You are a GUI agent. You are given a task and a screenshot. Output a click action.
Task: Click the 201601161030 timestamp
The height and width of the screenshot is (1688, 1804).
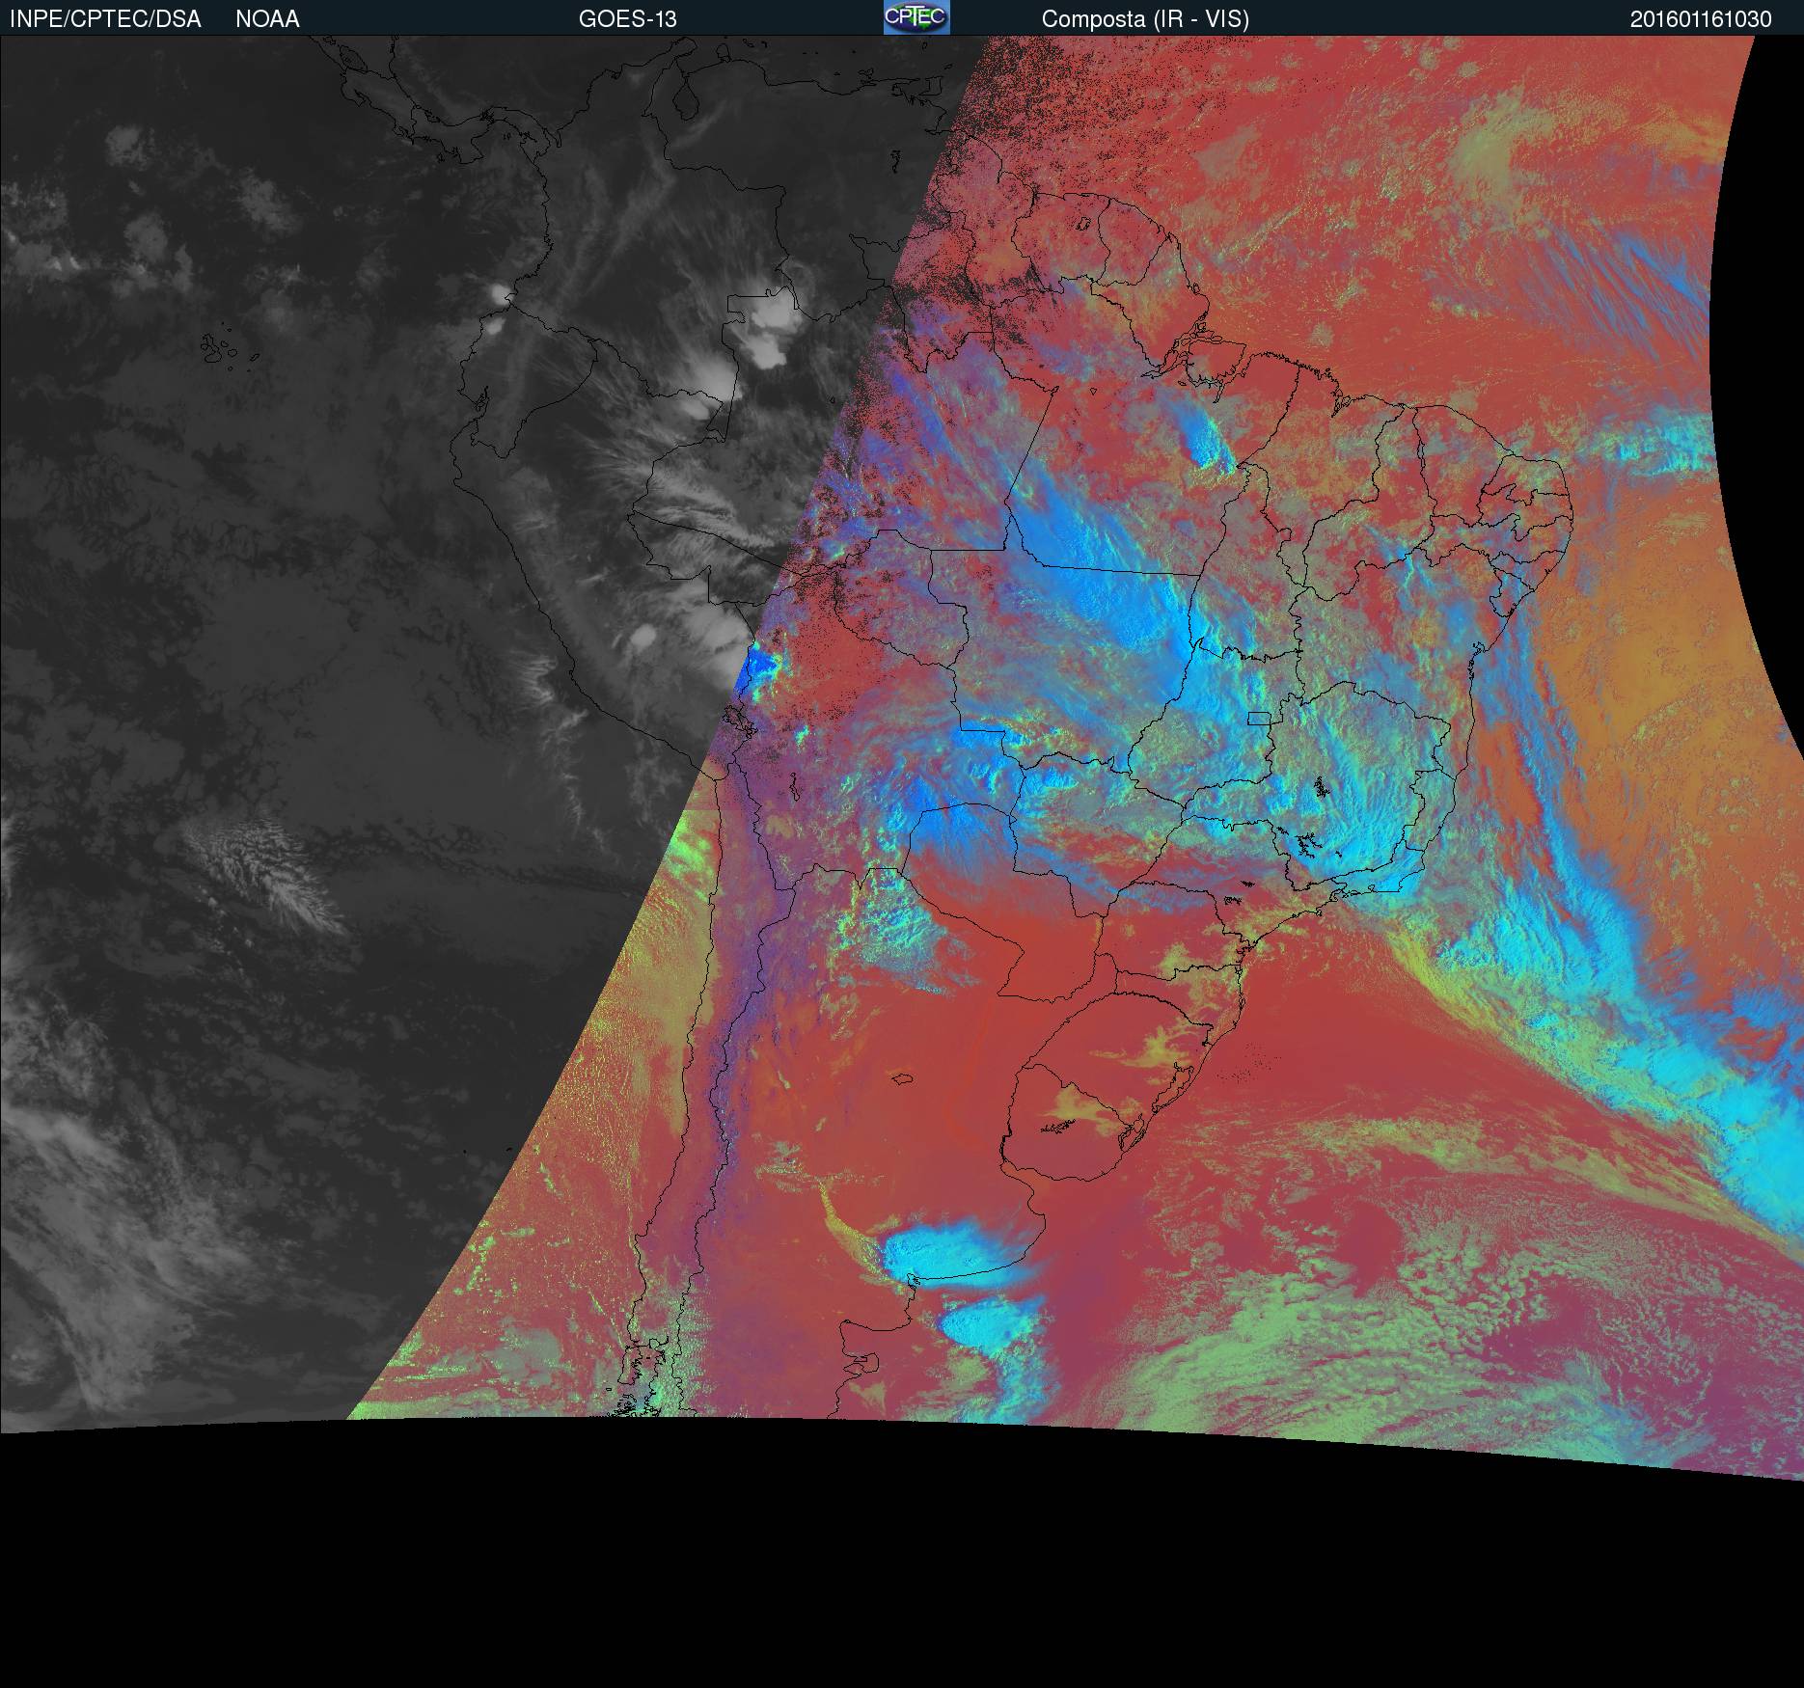[1701, 19]
